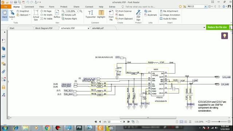The height and width of the screenshot is (131, 233).
Task: Close the schematic.PDF tab
Action: click(x=88, y=28)
